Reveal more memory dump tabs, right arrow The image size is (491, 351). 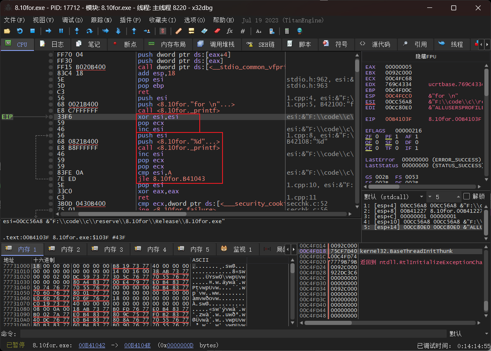click(294, 249)
